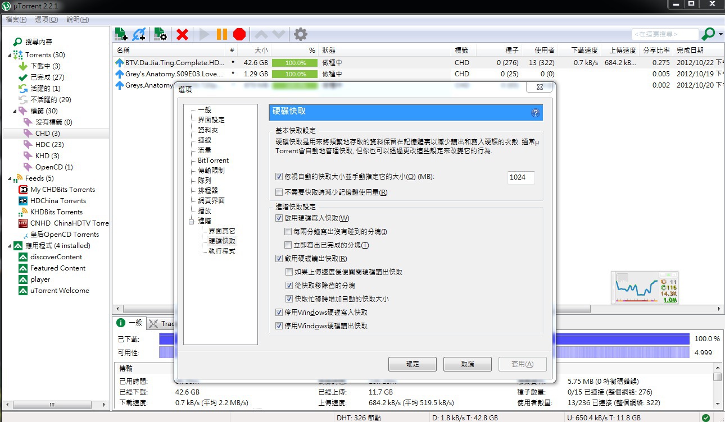Enable 每兩分鐘寫出沒有碰到的分塊 checkbox

tap(289, 232)
